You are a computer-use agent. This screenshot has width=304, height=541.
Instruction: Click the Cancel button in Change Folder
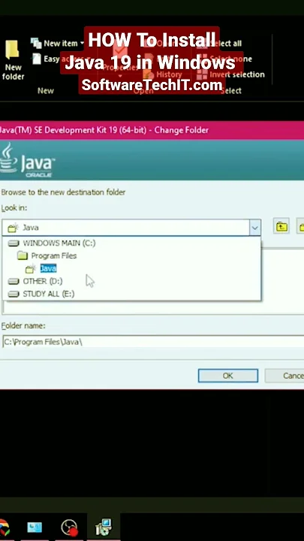(284, 376)
